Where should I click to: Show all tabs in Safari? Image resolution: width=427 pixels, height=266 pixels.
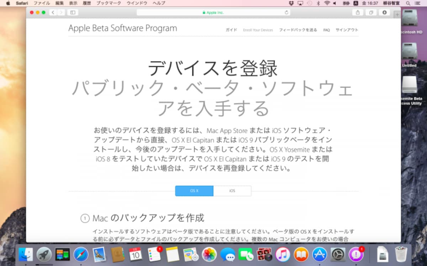[x=371, y=12]
